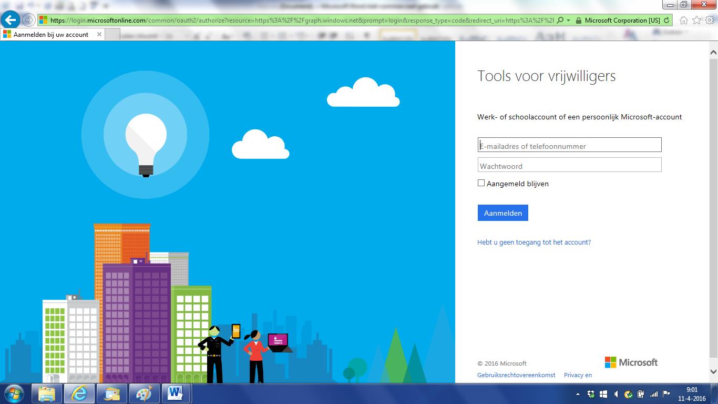Focus the E-mailadres of telefoonnummer field
The image size is (718, 404).
(569, 145)
